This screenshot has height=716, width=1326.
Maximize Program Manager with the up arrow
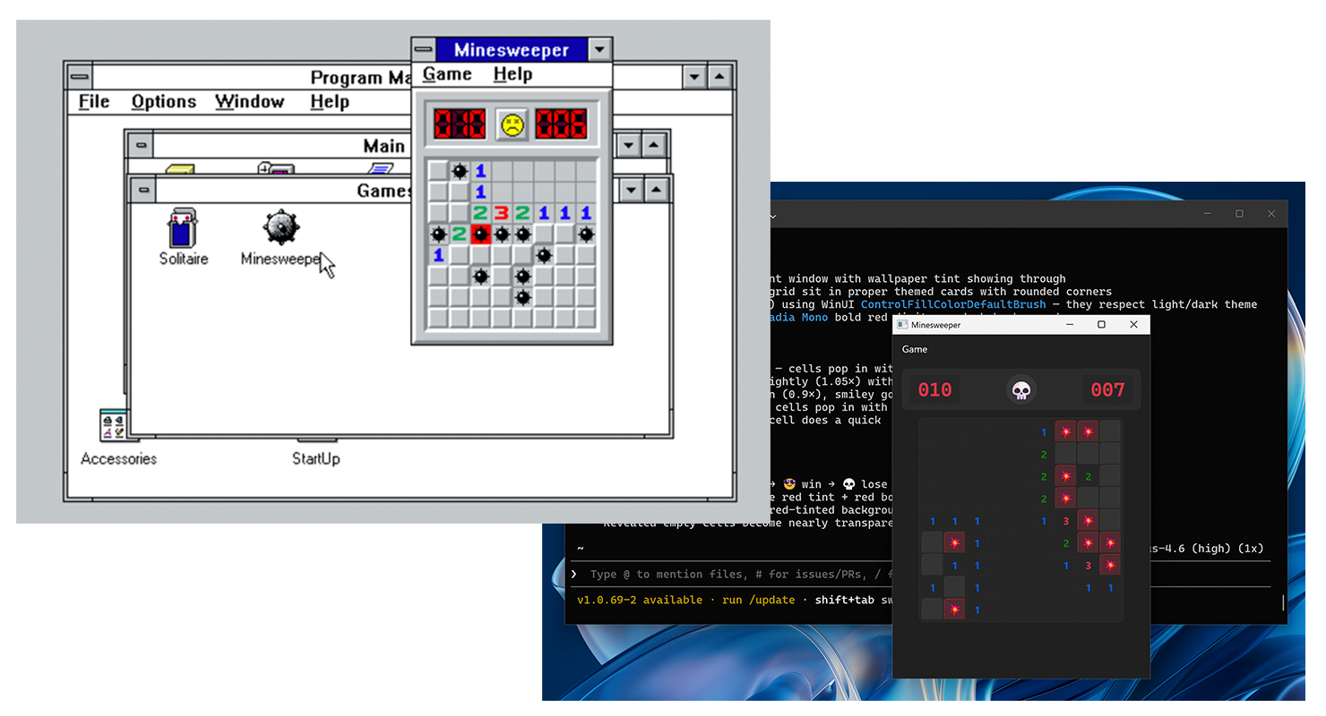(x=720, y=77)
